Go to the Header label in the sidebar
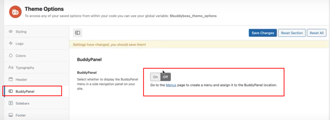Image resolution: width=330 pixels, height=120 pixels. 21,80
